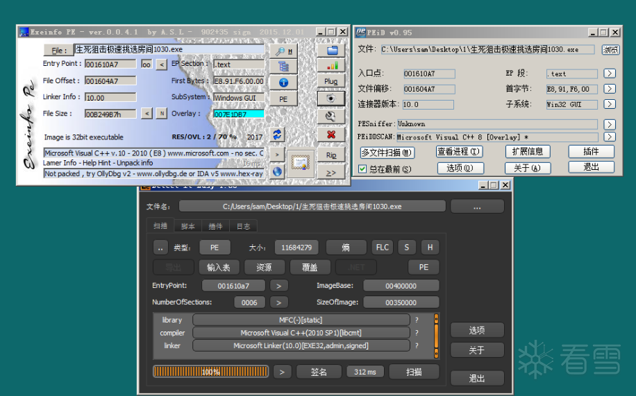Click the gear options icon in Exeinfo PE

[331, 98]
